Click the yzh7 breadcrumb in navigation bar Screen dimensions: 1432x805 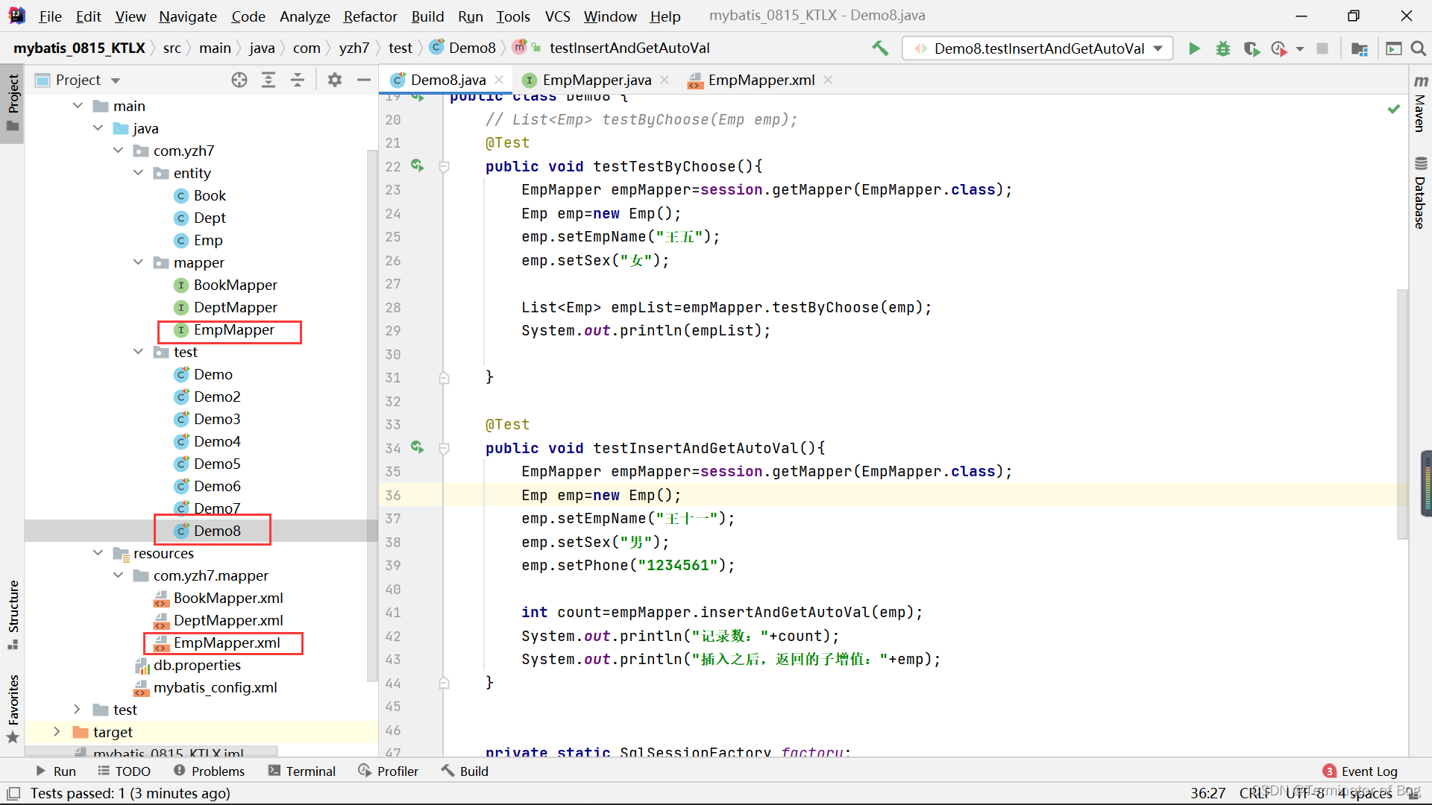354,48
